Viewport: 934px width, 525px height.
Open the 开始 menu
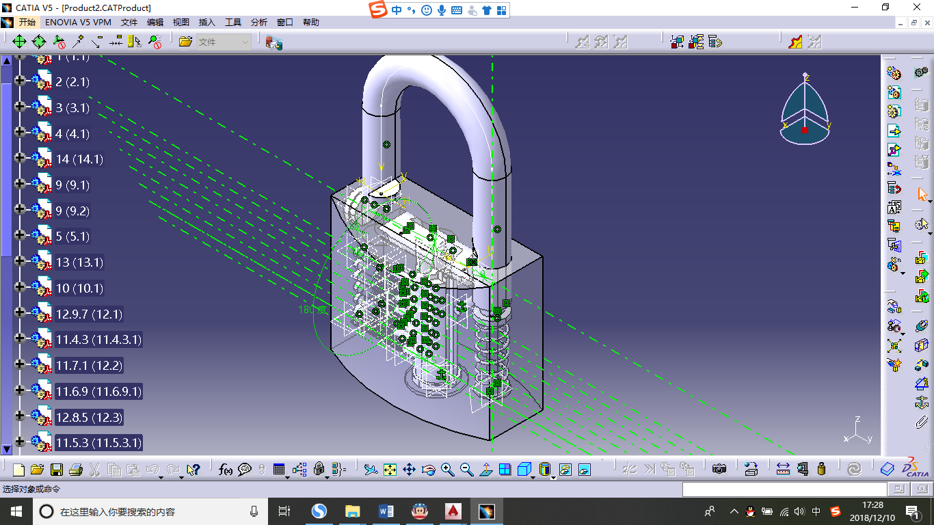(27, 23)
